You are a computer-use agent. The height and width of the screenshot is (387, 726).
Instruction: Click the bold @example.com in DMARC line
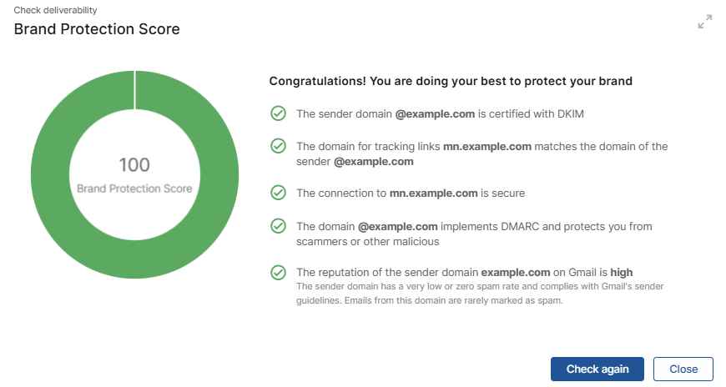point(398,226)
